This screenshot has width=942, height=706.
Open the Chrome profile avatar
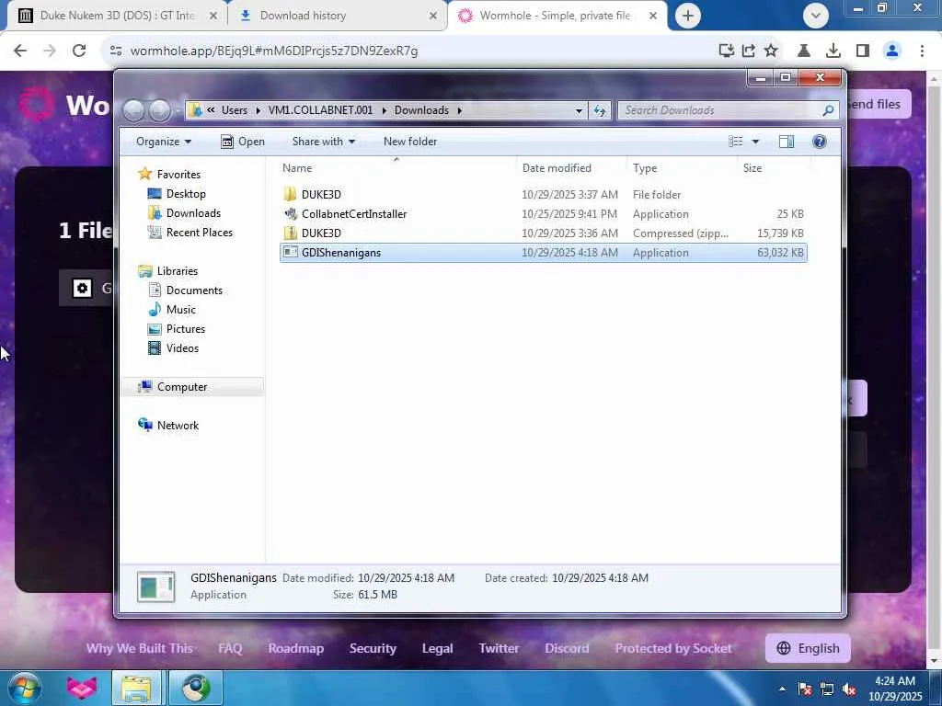coord(892,51)
